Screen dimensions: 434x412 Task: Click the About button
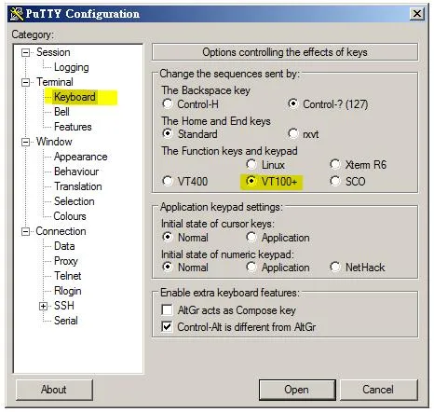[54, 390]
